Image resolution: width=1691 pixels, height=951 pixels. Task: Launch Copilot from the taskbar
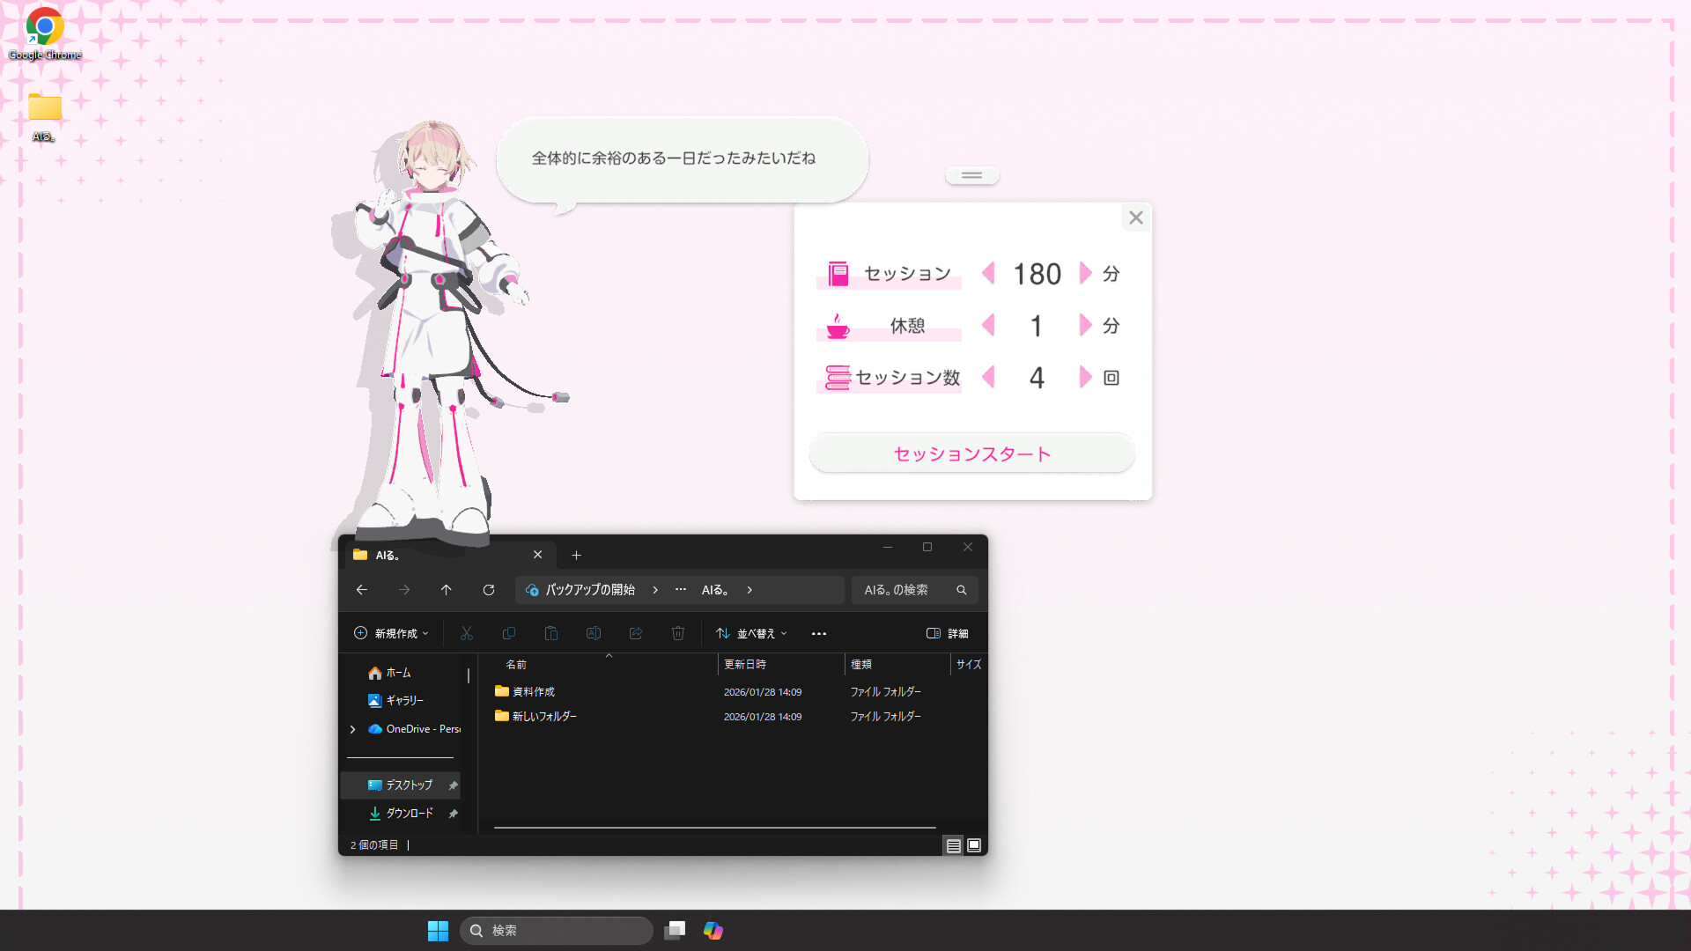tap(713, 931)
